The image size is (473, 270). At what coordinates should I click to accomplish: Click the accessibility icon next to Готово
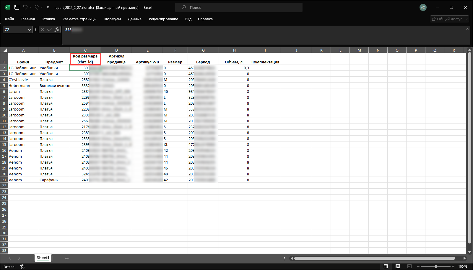click(22, 267)
